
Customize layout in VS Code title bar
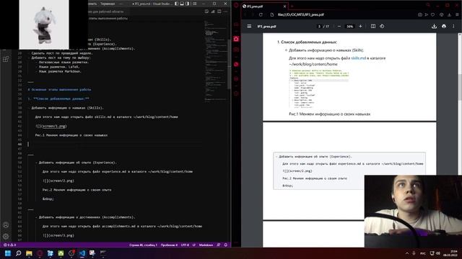point(194,4)
